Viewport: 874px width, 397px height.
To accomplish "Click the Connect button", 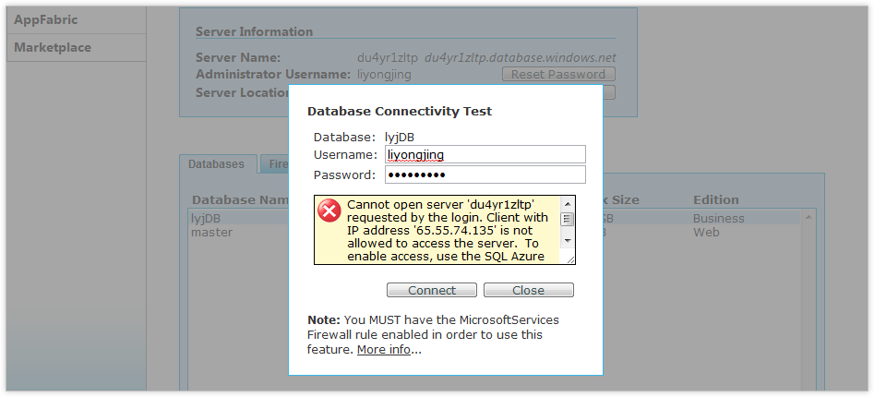I will [x=431, y=290].
